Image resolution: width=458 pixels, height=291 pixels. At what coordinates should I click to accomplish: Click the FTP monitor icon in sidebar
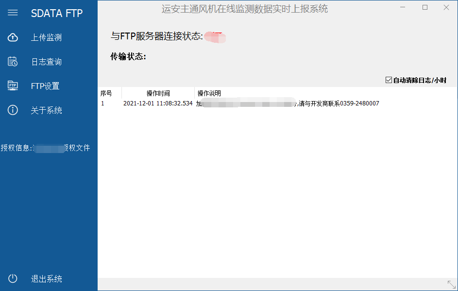click(x=13, y=86)
